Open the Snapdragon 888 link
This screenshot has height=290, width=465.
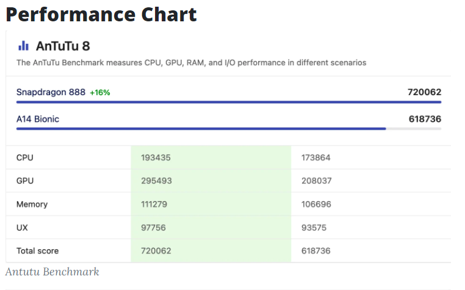click(51, 92)
